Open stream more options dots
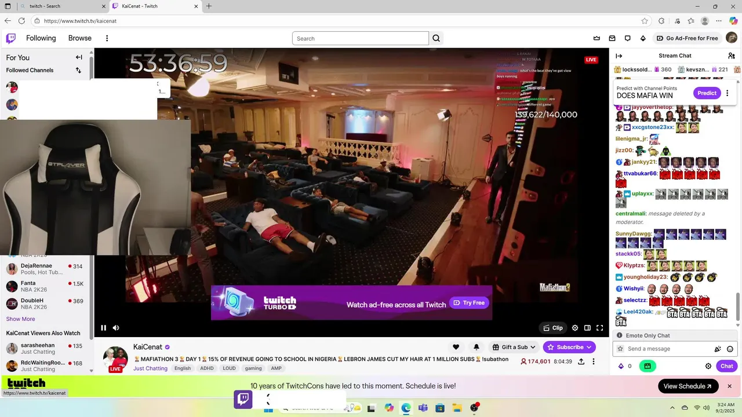Screen dimensions: 742x417 [x=594, y=361]
